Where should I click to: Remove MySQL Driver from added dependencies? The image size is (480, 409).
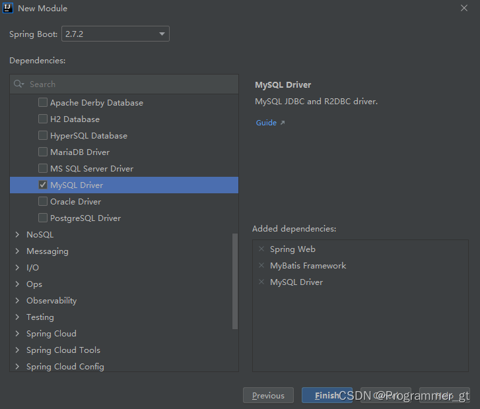[261, 282]
